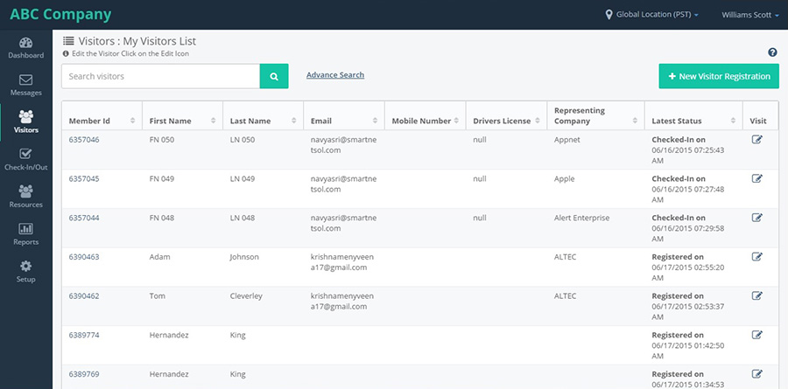
Task: Open Reports in the sidebar
Action: click(x=25, y=234)
